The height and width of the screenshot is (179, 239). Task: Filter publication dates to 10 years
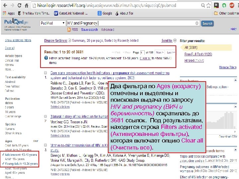(x=10, y=112)
